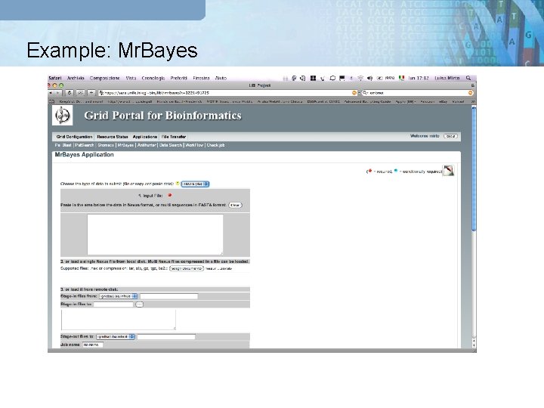Screen dimensions: 544x408
Task: Open the Vista menu
Action: pyautogui.click(x=131, y=78)
